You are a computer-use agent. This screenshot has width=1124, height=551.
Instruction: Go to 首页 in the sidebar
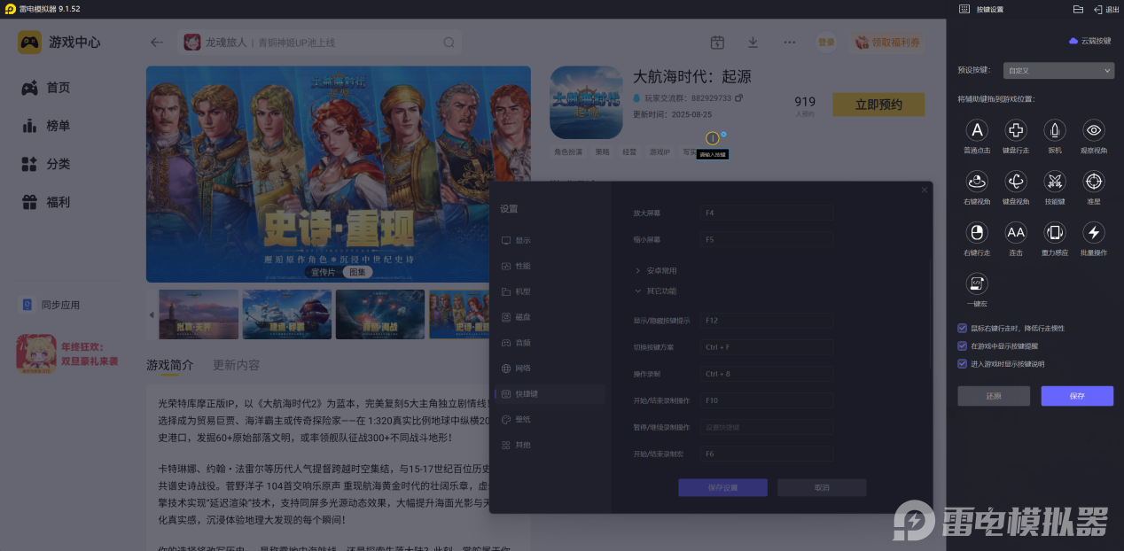(46, 88)
